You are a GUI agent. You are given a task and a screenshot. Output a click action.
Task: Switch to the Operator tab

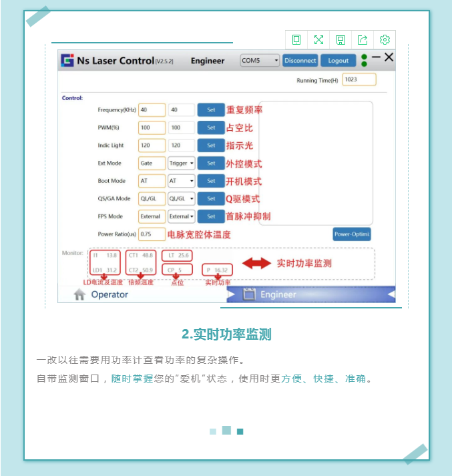coord(109,295)
